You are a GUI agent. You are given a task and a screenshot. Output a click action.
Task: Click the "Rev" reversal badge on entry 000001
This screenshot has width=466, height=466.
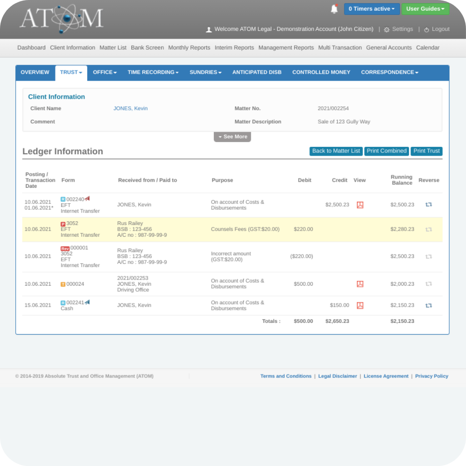[x=65, y=248]
